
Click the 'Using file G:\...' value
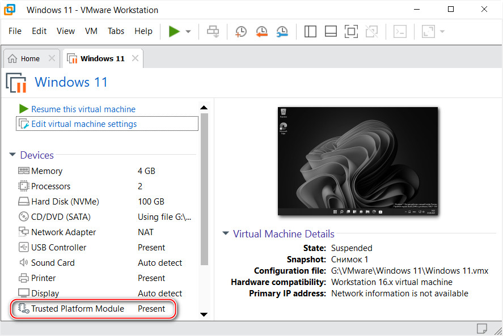(164, 217)
